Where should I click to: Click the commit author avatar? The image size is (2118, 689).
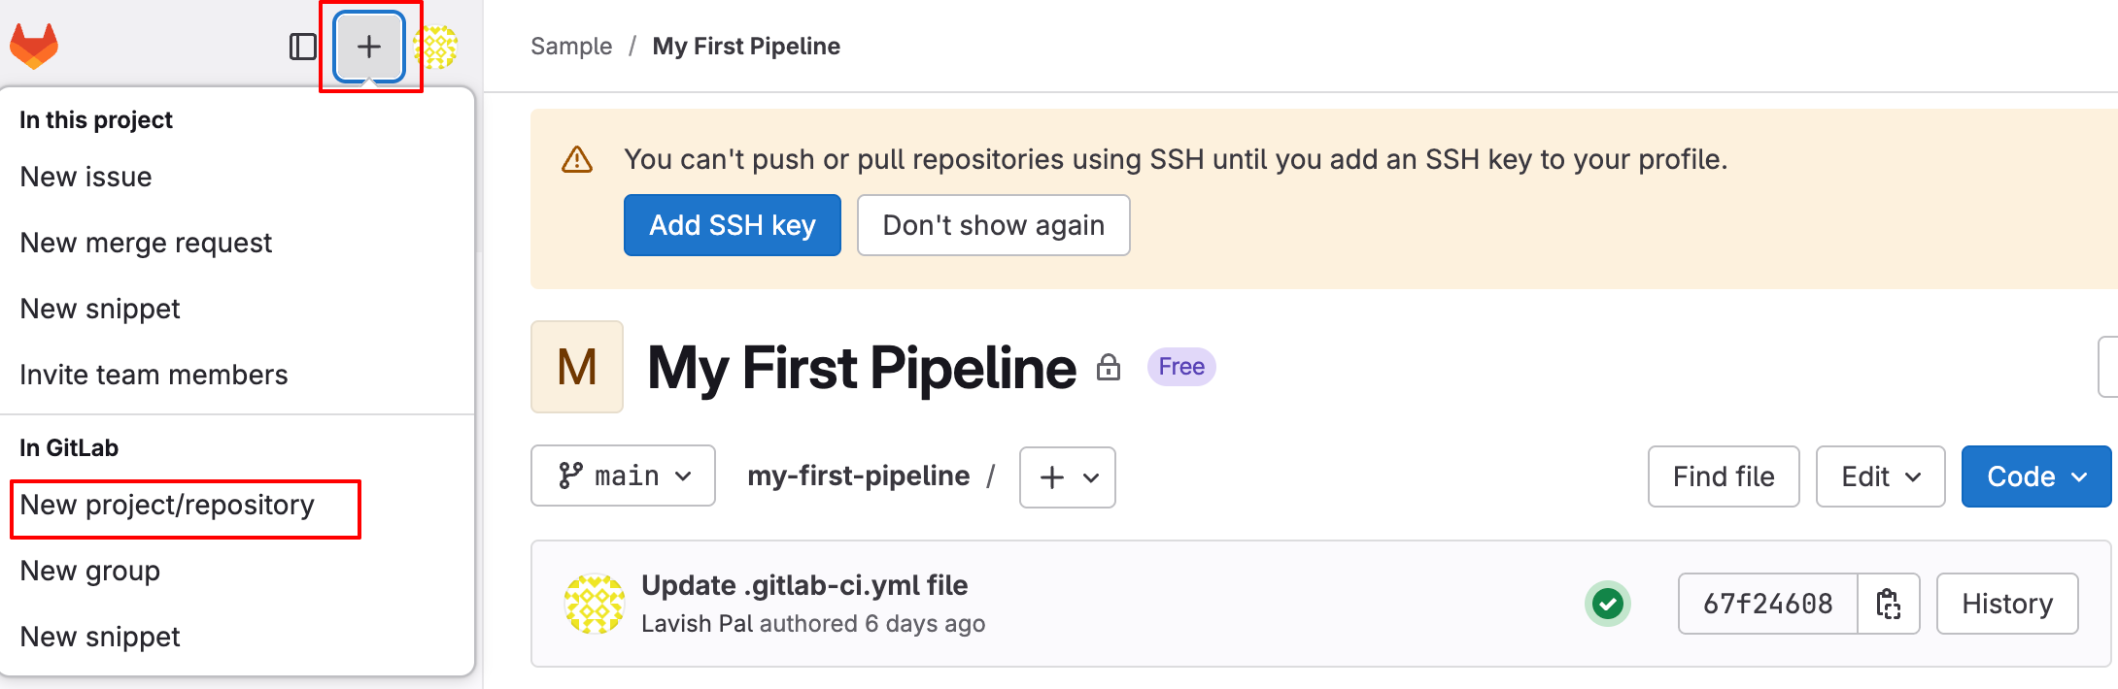pos(595,604)
